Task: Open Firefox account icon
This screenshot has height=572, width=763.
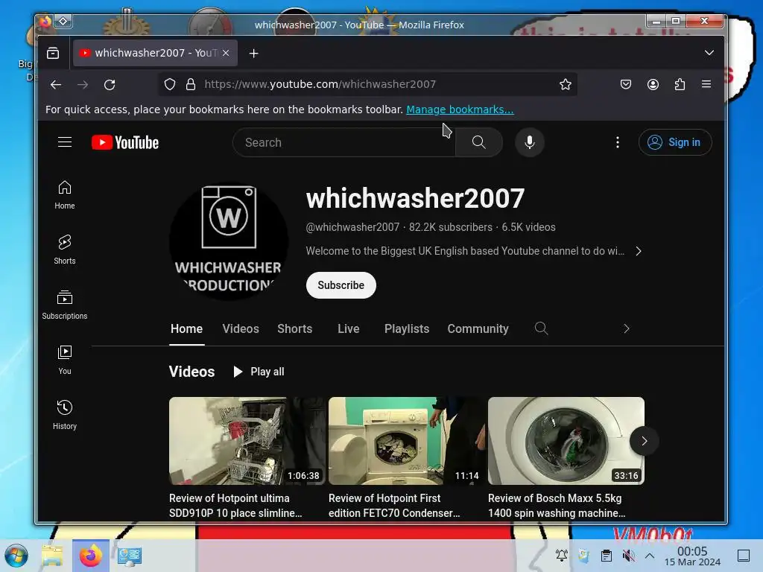Action: (x=653, y=84)
